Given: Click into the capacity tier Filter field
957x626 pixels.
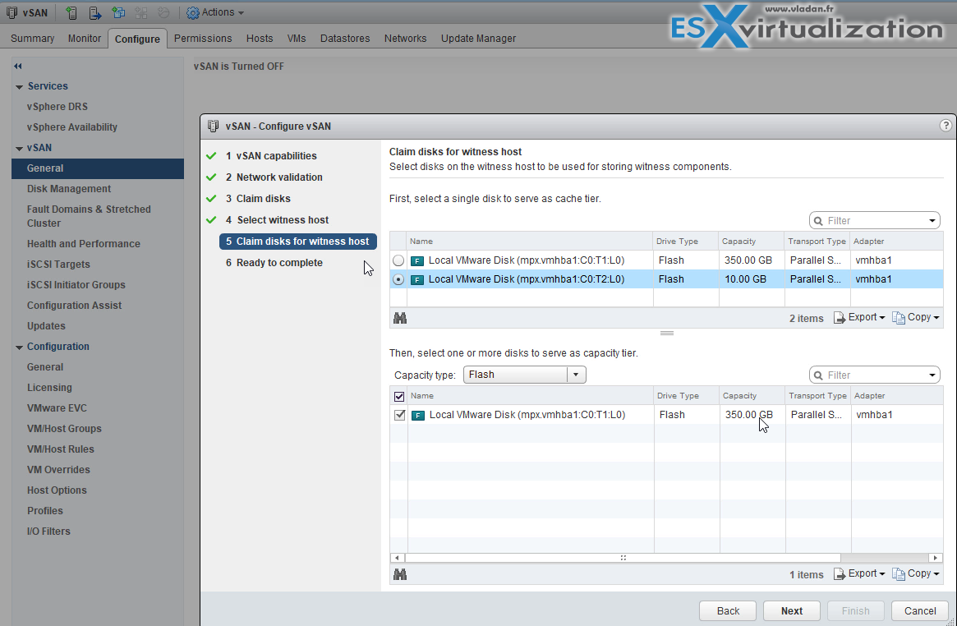Looking at the screenshot, I should click(875, 375).
